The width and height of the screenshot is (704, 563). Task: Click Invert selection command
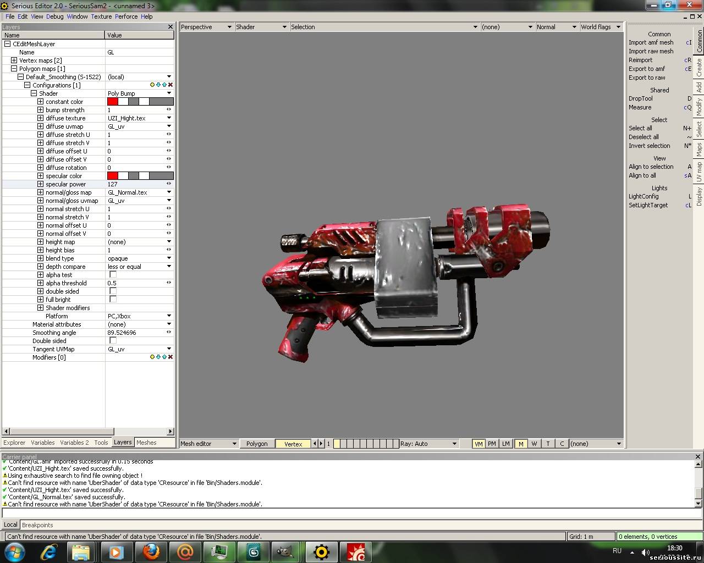(x=650, y=146)
